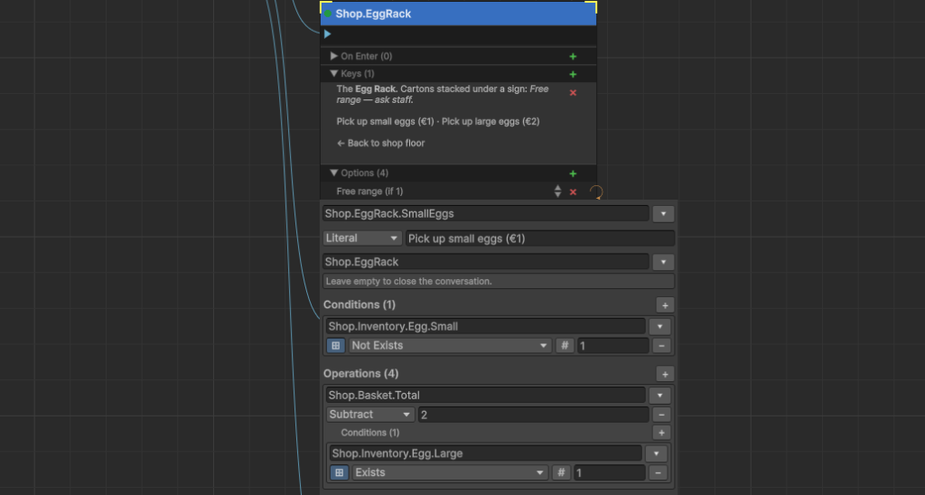
Task: Click hash button beside Exists value
Action: coord(561,472)
